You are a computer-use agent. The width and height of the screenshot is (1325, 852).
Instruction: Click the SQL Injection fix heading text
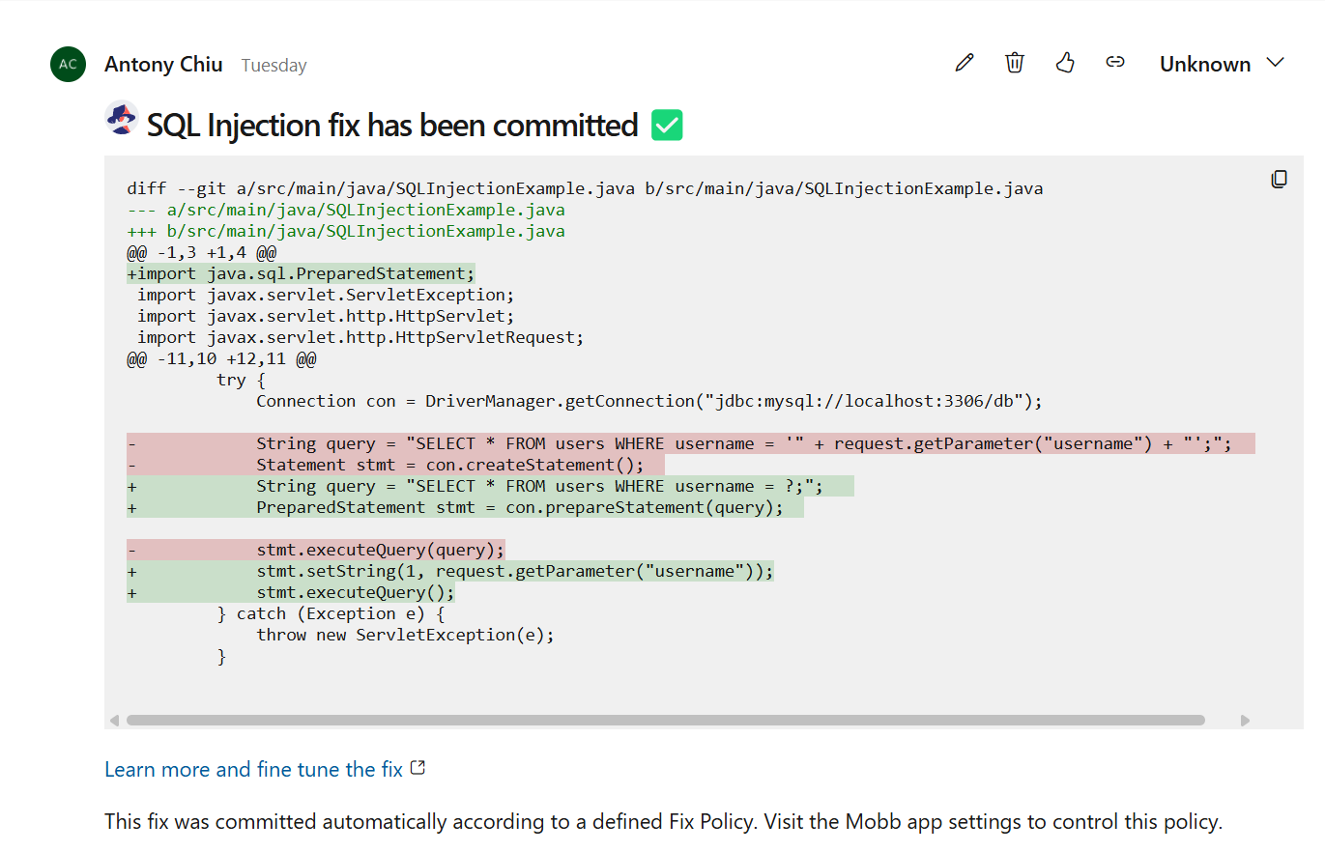point(392,126)
